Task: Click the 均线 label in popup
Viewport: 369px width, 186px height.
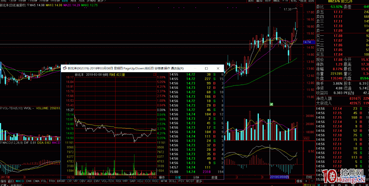Action: point(112,75)
